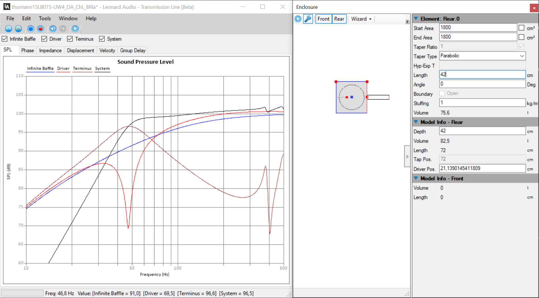Click the Rear view button
This screenshot has height=298, width=539.
[339, 19]
